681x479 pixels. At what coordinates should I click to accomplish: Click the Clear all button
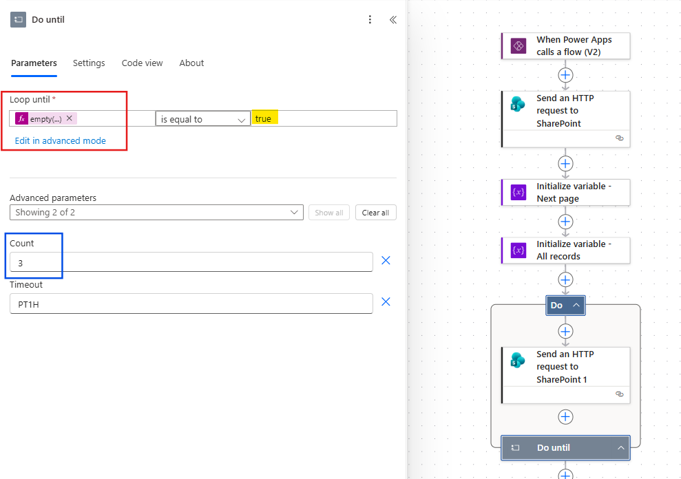[376, 213]
